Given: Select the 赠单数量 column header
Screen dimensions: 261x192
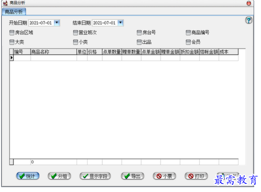Looking at the screenshot, I should [x=131, y=52].
